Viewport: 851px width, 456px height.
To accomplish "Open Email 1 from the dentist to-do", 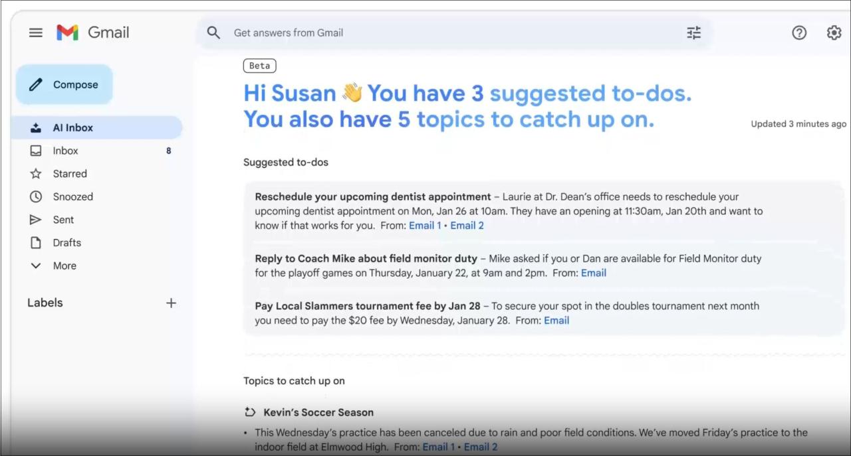I will [424, 225].
